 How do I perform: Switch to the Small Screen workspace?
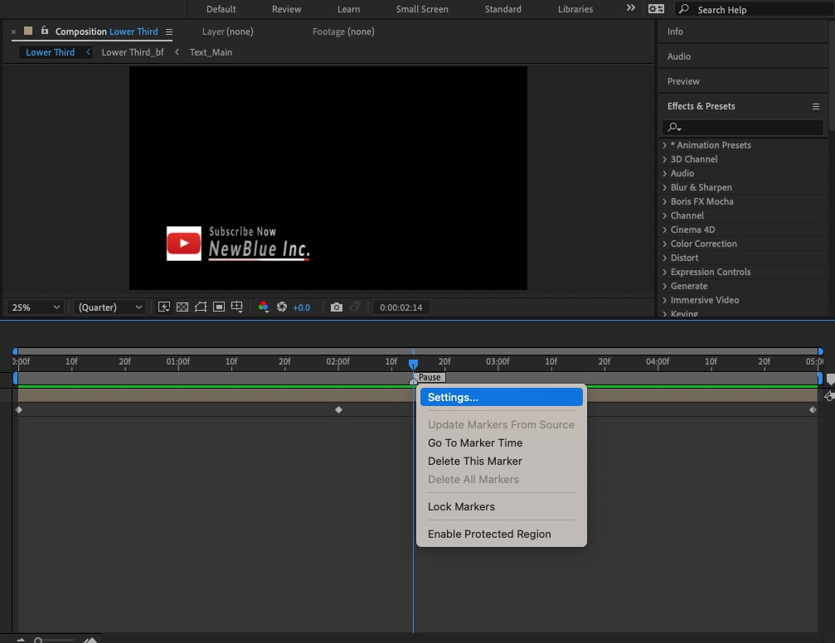(x=422, y=9)
